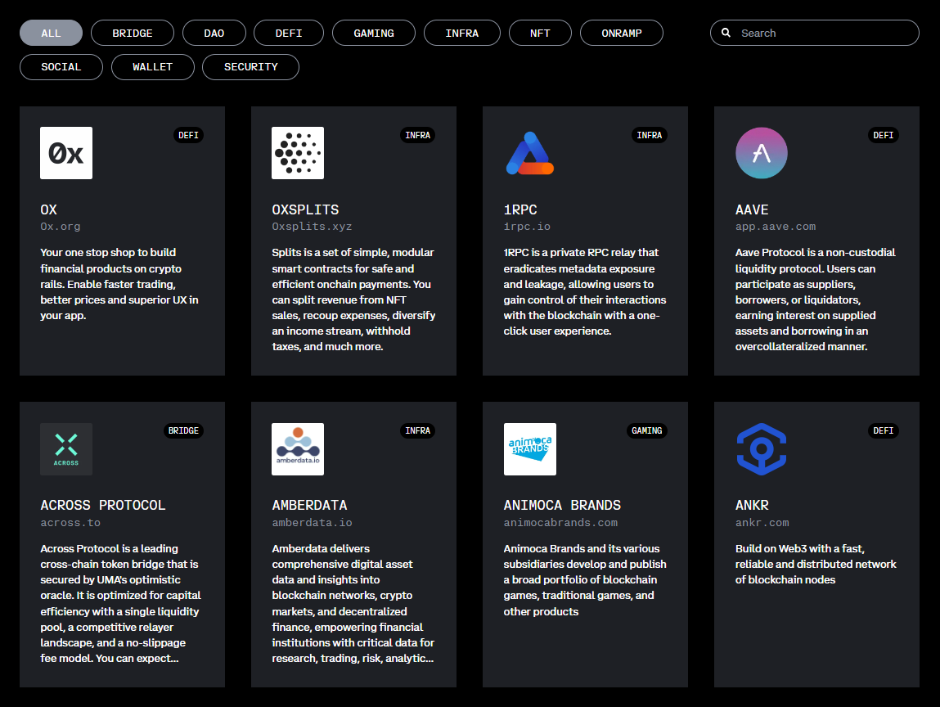
Task: Click the INFRA tag on 0xSplits card
Action: (x=417, y=135)
